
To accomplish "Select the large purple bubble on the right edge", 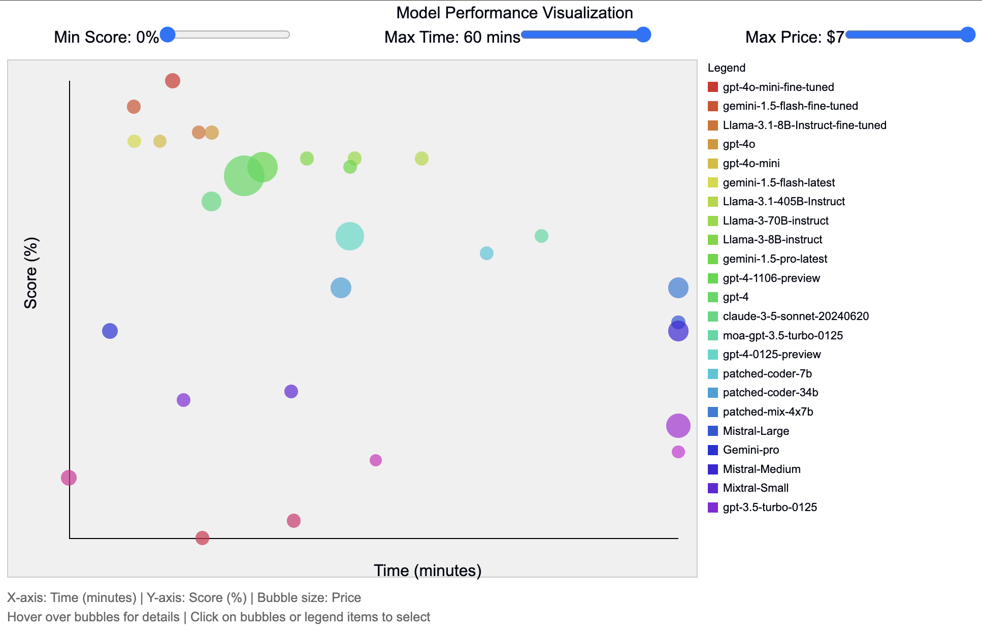I will [x=678, y=425].
